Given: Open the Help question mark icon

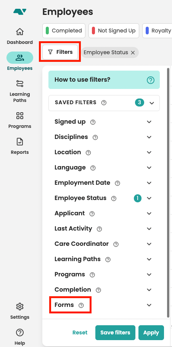Looking at the screenshot, I should point(20,332).
